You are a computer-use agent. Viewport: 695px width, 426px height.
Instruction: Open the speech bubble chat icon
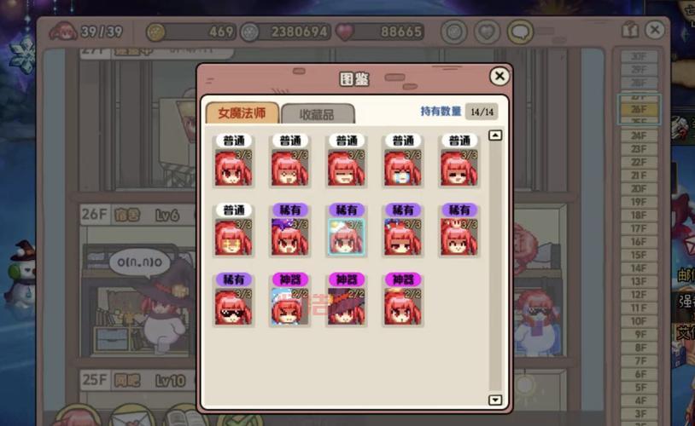520,32
